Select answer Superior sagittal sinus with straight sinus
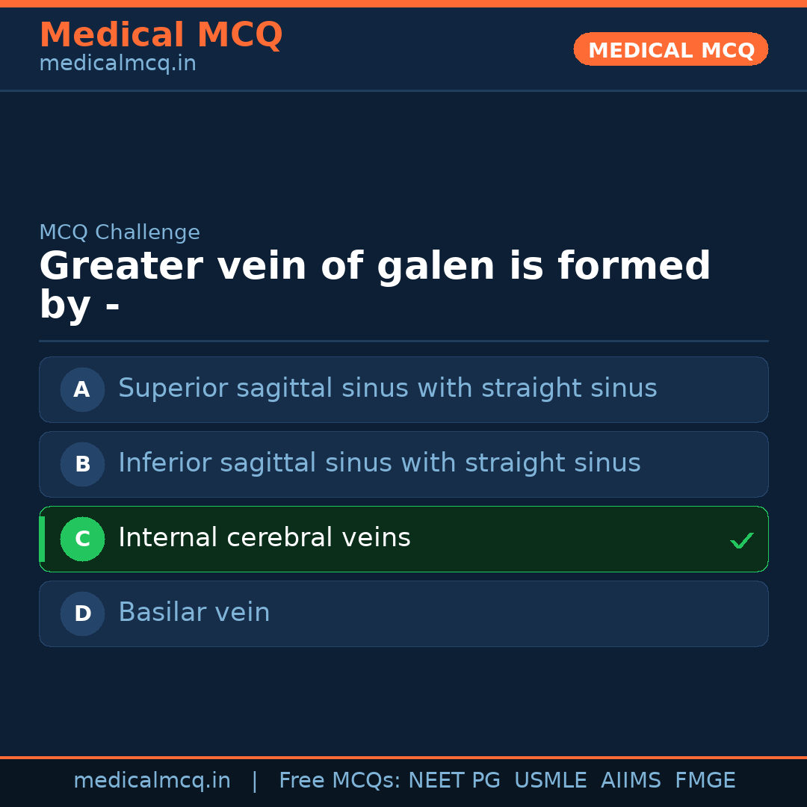Image resolution: width=807 pixels, height=807 pixels. click(x=387, y=389)
